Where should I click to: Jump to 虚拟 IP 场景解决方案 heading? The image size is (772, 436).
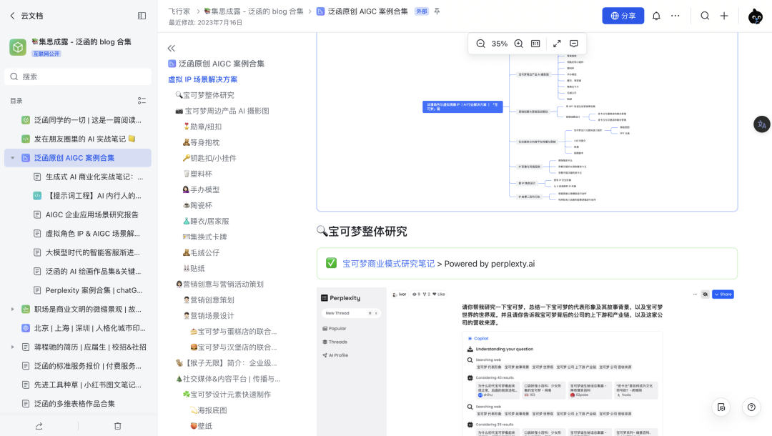tap(203, 79)
